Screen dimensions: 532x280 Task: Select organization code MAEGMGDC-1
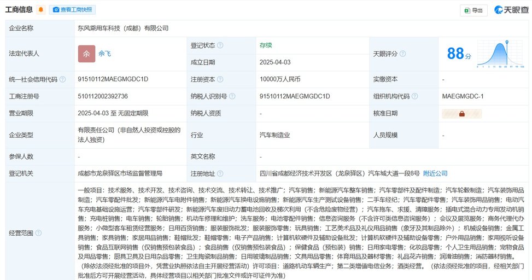pos(463,96)
